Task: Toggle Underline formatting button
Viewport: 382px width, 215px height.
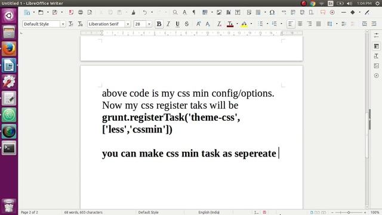Action: [x=178, y=24]
